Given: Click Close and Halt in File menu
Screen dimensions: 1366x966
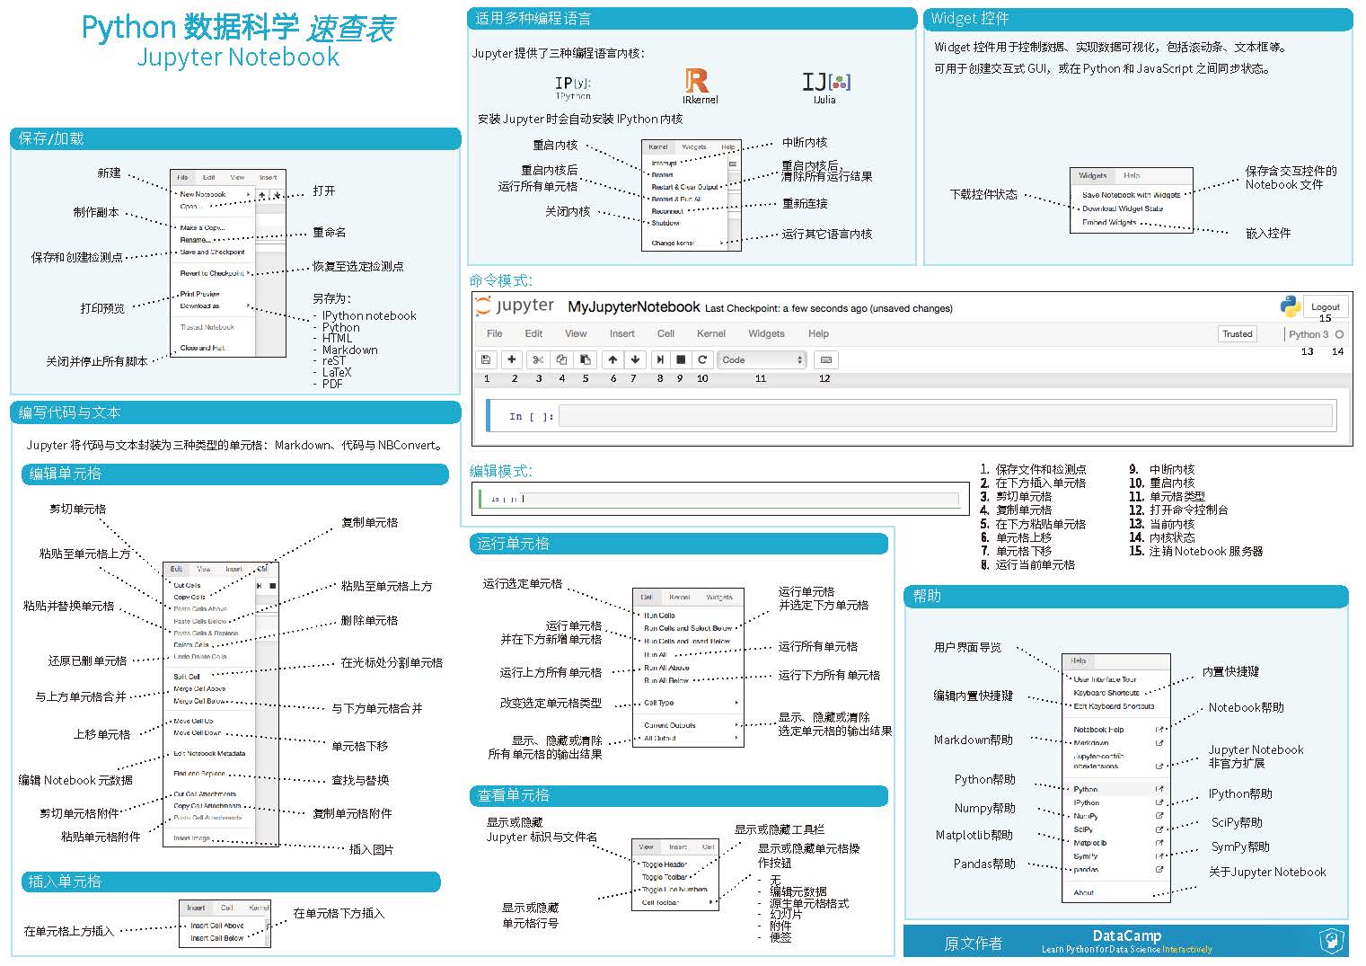Looking at the screenshot, I should click(202, 348).
